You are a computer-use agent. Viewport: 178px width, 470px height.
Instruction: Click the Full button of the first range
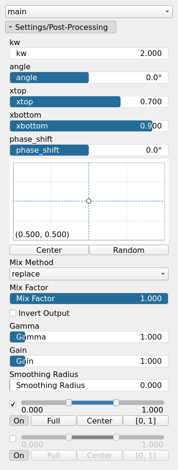[54, 421]
